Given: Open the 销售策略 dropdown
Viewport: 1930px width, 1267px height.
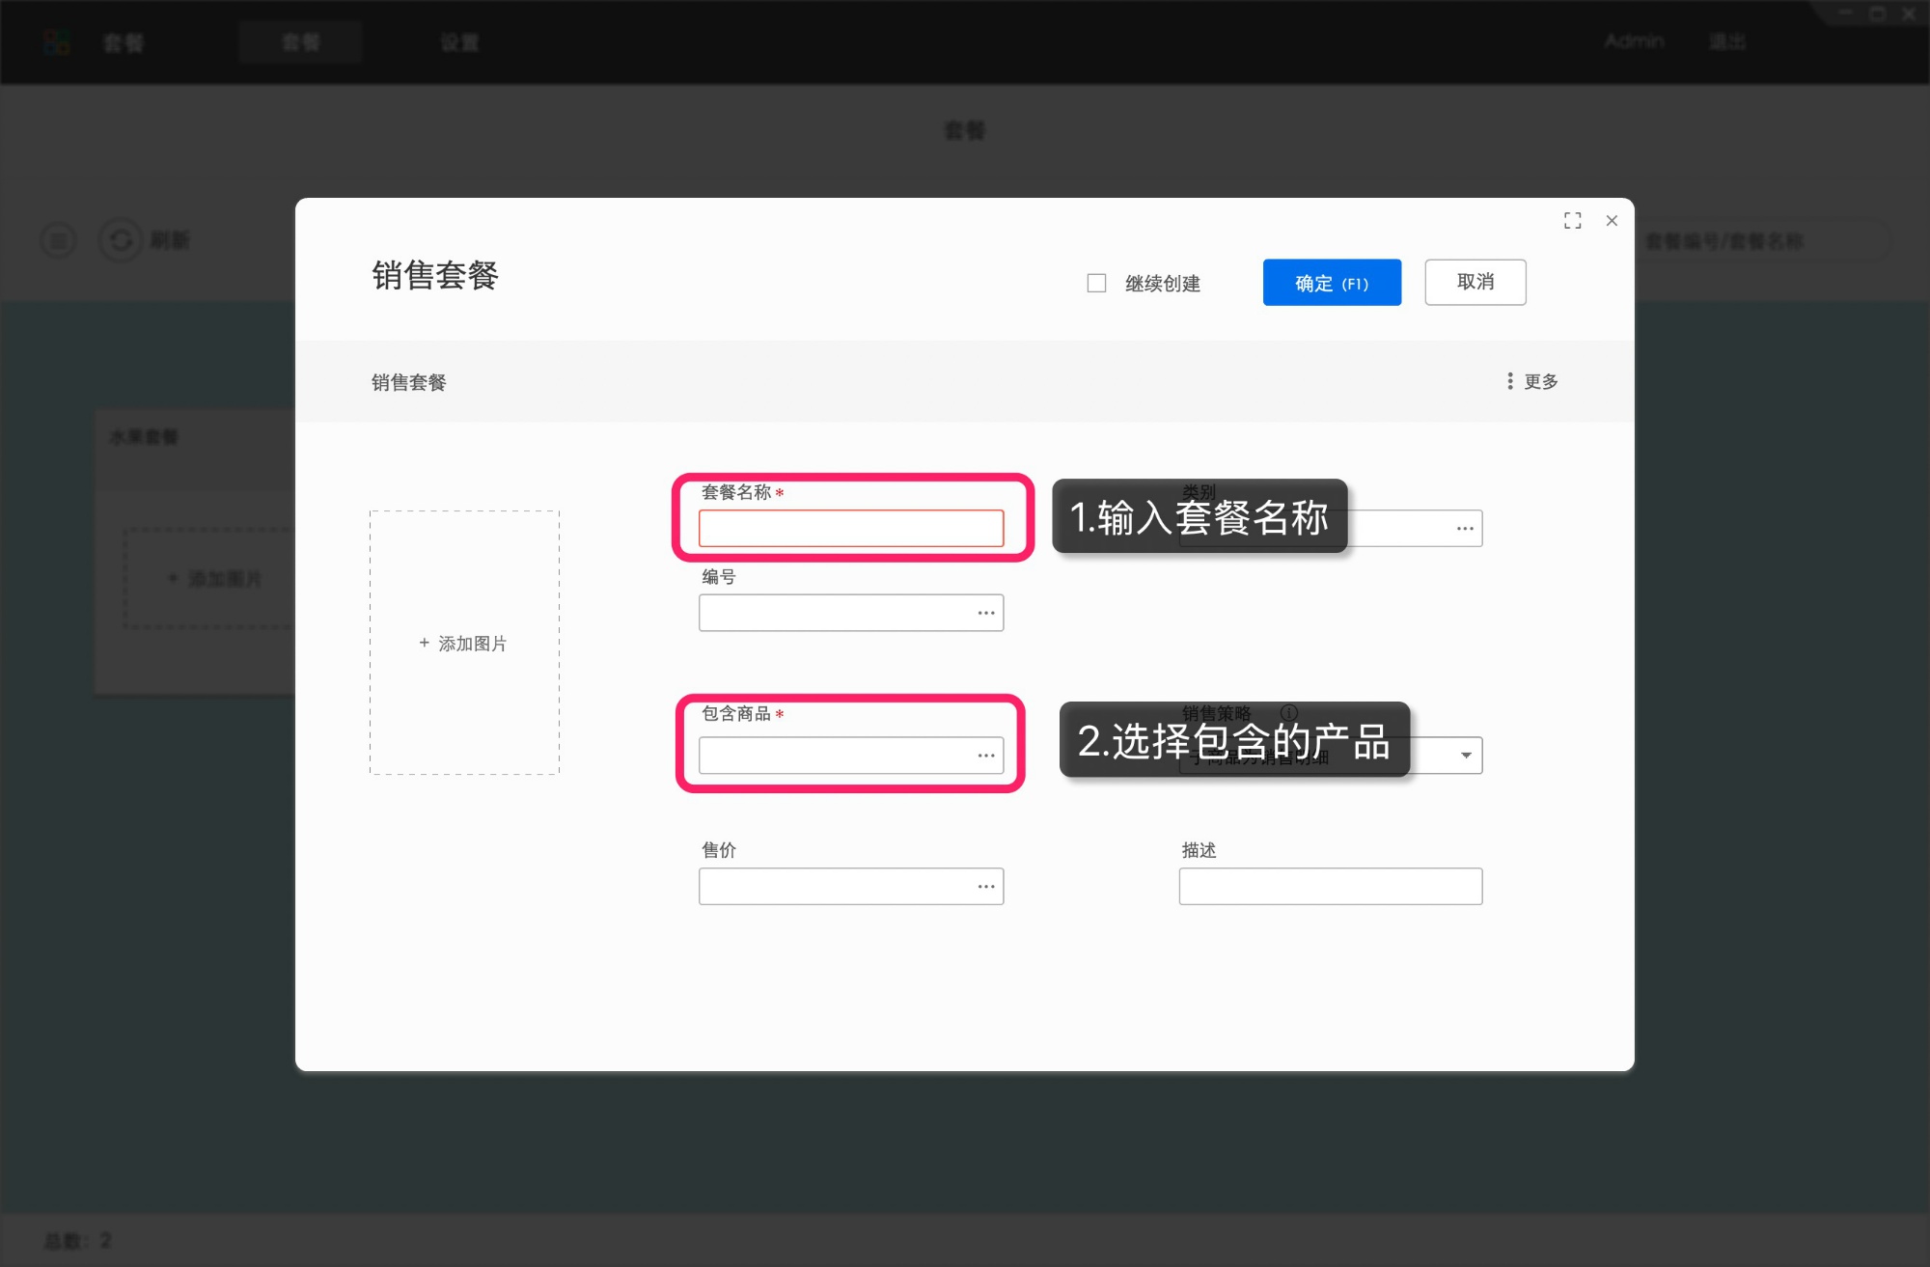Looking at the screenshot, I should (x=1465, y=755).
